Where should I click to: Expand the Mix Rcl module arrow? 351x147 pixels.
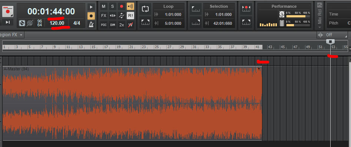[x=319, y=27]
